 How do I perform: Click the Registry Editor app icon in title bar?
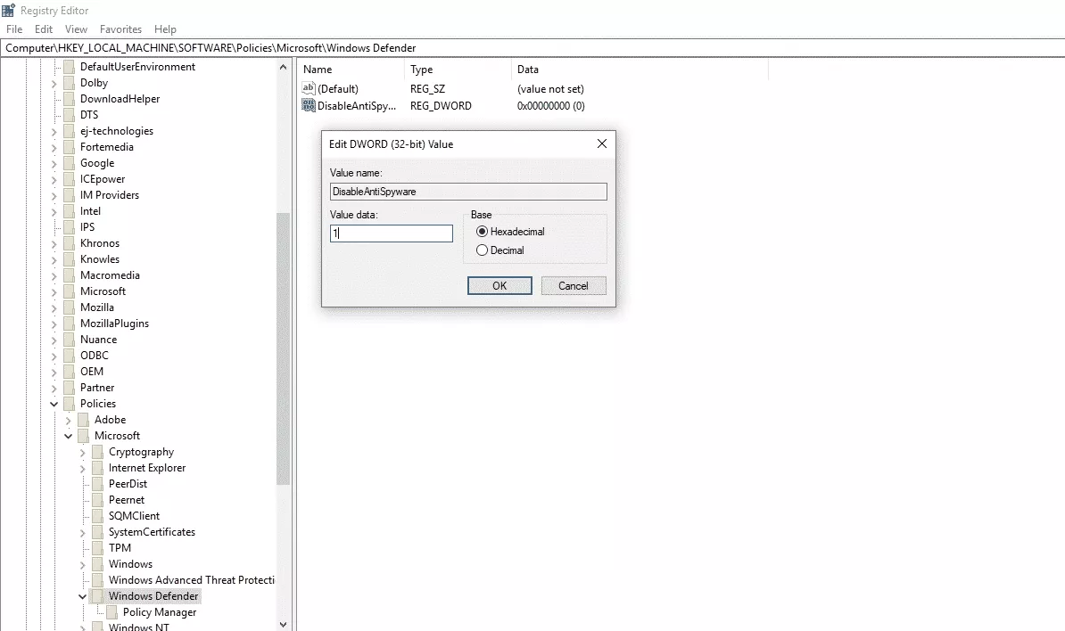coord(8,11)
